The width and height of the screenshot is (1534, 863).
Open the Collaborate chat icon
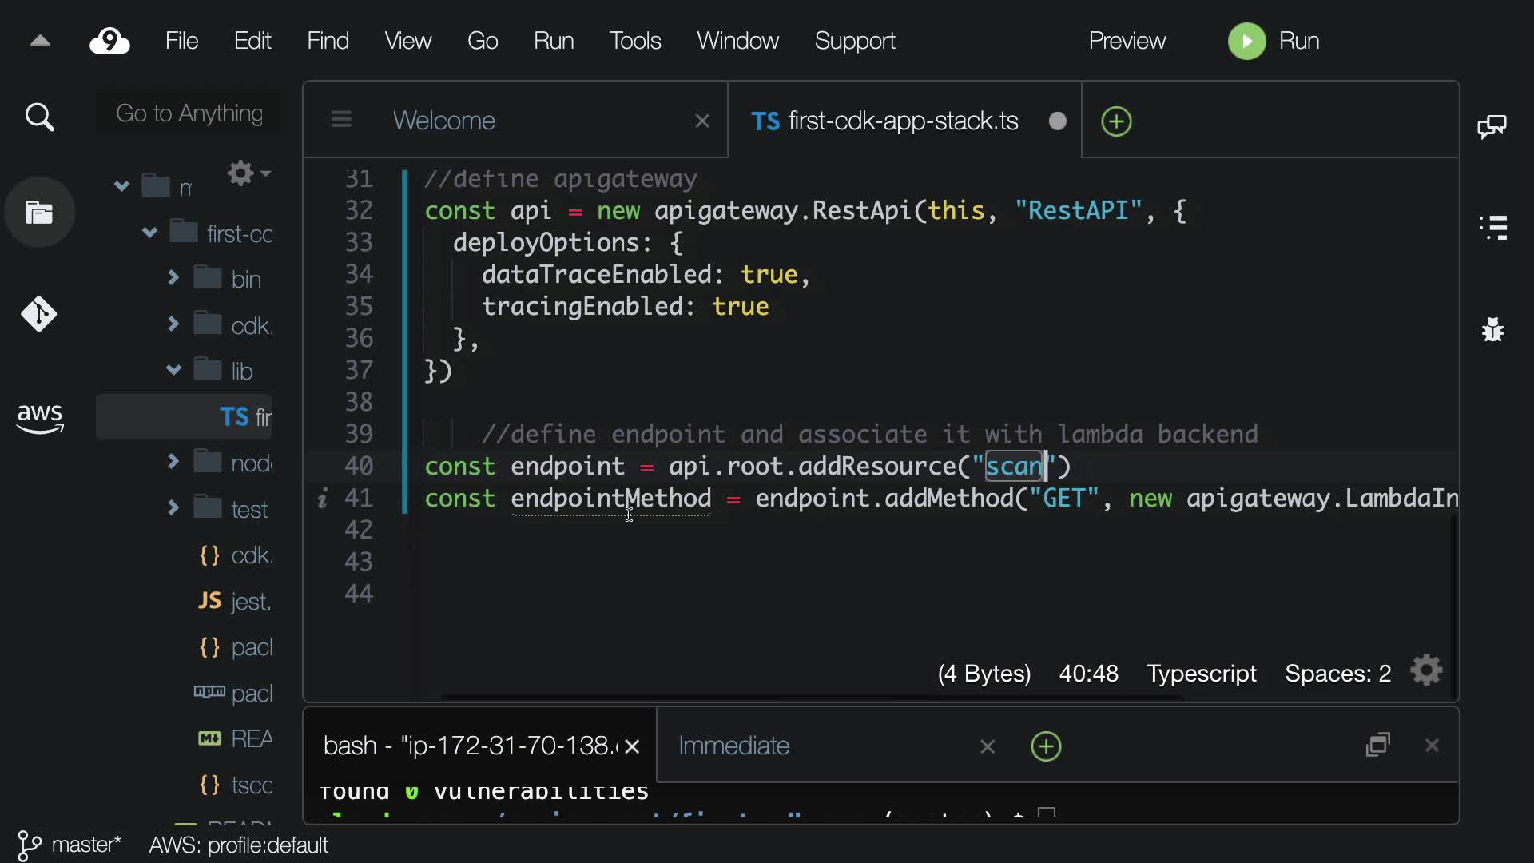(1492, 126)
